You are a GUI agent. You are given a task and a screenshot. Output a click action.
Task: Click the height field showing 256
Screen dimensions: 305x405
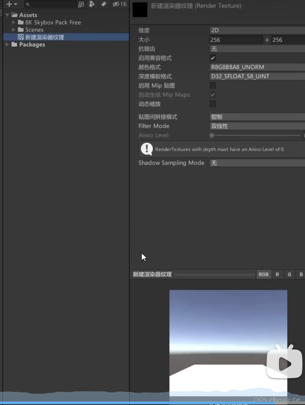(x=288, y=40)
